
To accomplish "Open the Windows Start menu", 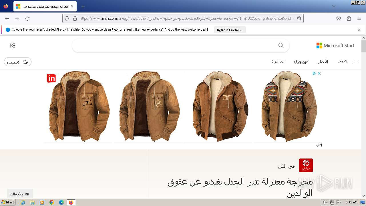I will tap(8, 202).
